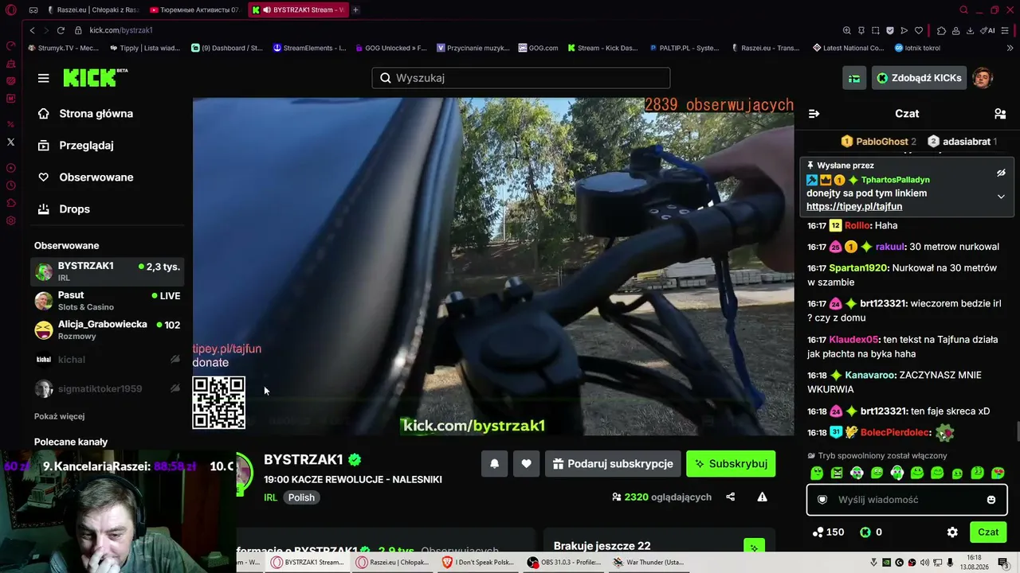Open the green drops icon near Zdobądź KICKs
1020x573 pixels.
pos(854,78)
